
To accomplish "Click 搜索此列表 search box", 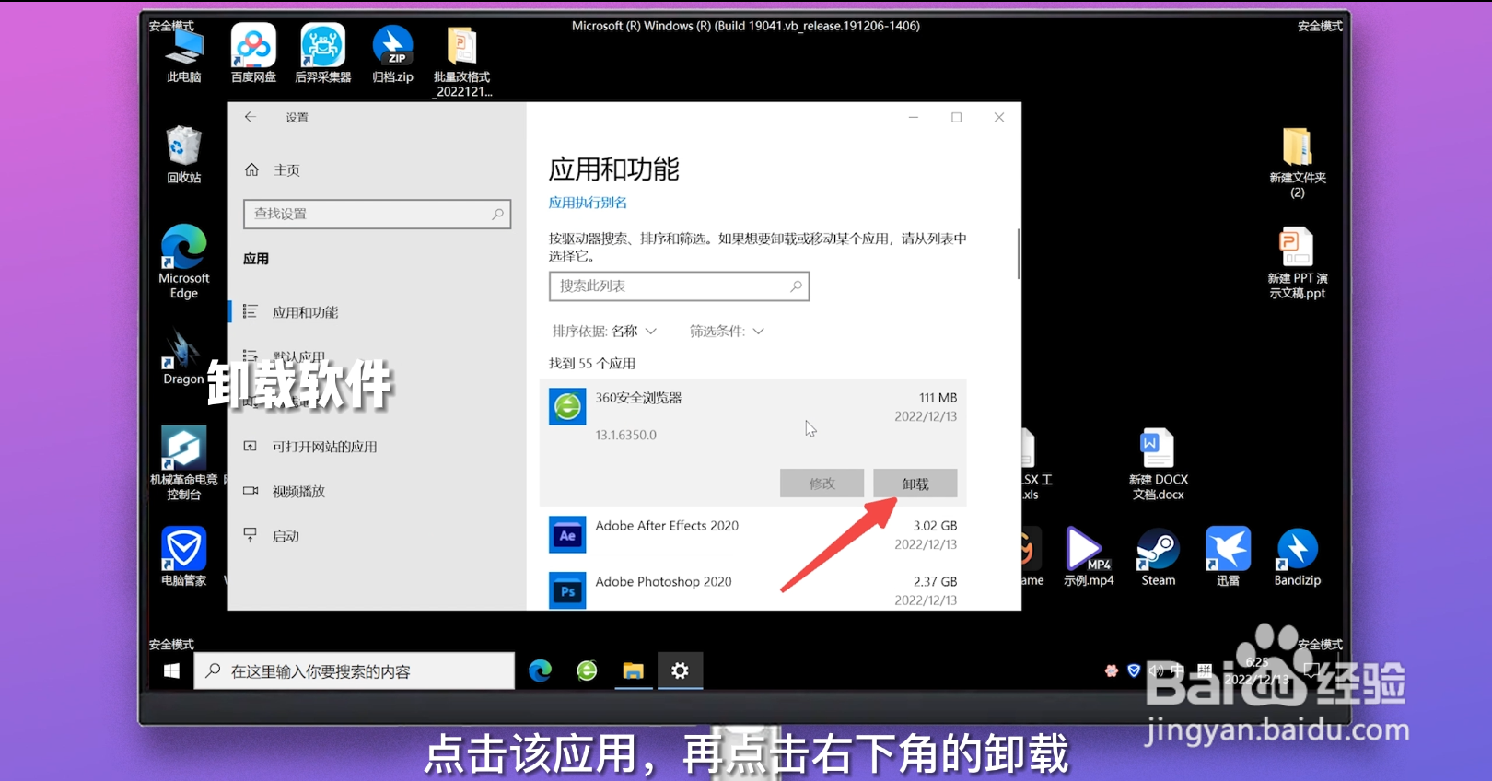I will [679, 286].
